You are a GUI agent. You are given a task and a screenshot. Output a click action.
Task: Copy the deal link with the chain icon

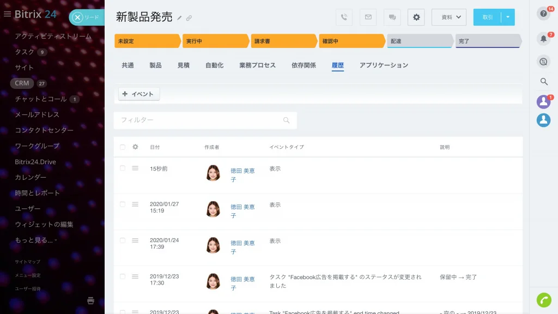click(x=189, y=18)
